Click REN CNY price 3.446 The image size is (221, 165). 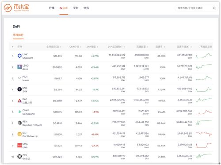click(x=79, y=123)
